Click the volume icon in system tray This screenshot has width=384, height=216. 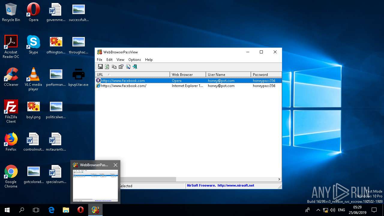(333, 210)
